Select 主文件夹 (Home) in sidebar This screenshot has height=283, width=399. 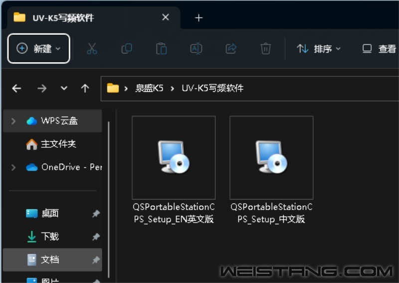52,144
